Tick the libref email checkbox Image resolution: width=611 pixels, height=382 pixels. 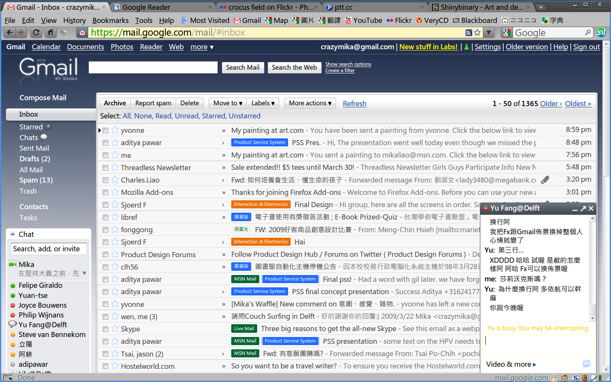(x=106, y=217)
